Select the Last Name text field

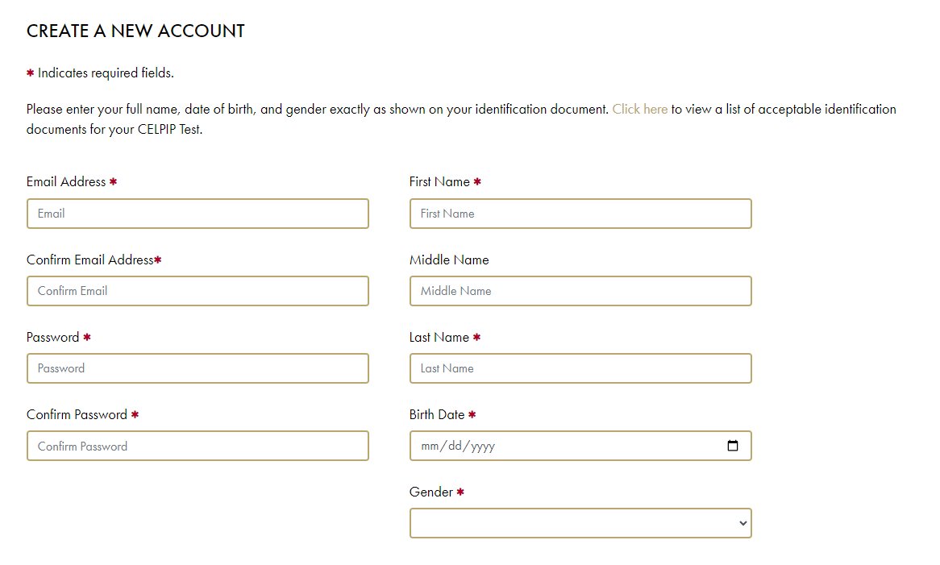580,368
